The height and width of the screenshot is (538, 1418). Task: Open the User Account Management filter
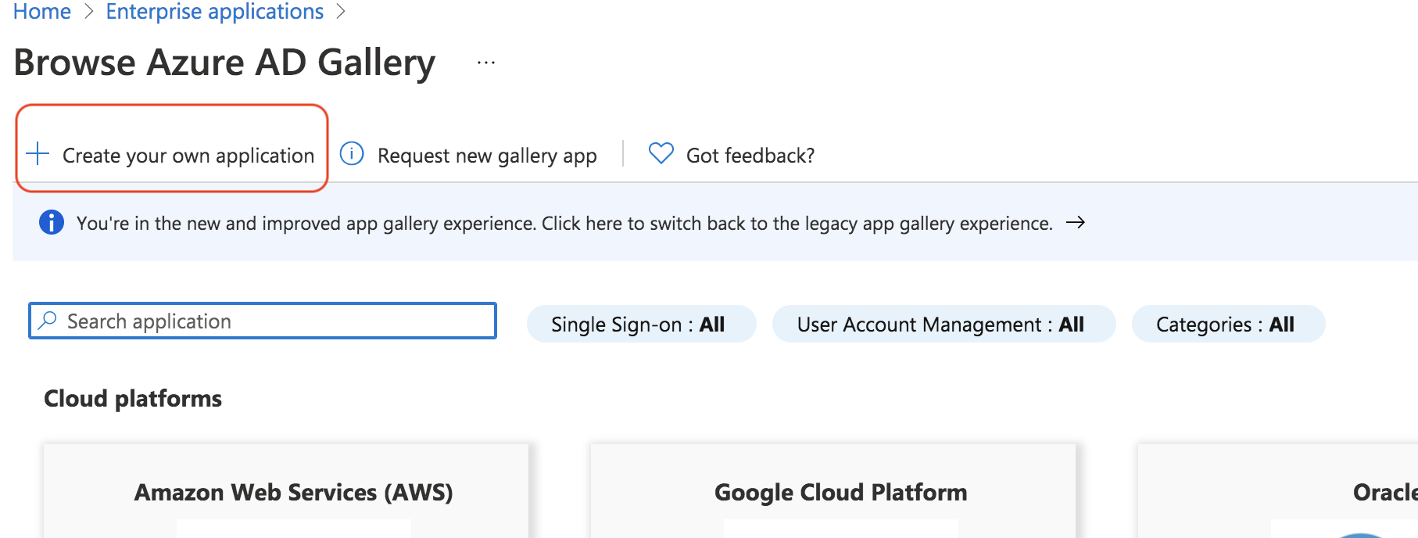[x=943, y=324]
